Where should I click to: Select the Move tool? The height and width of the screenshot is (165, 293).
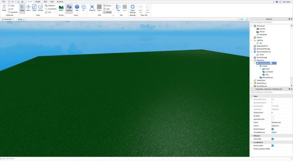pos(28,8)
